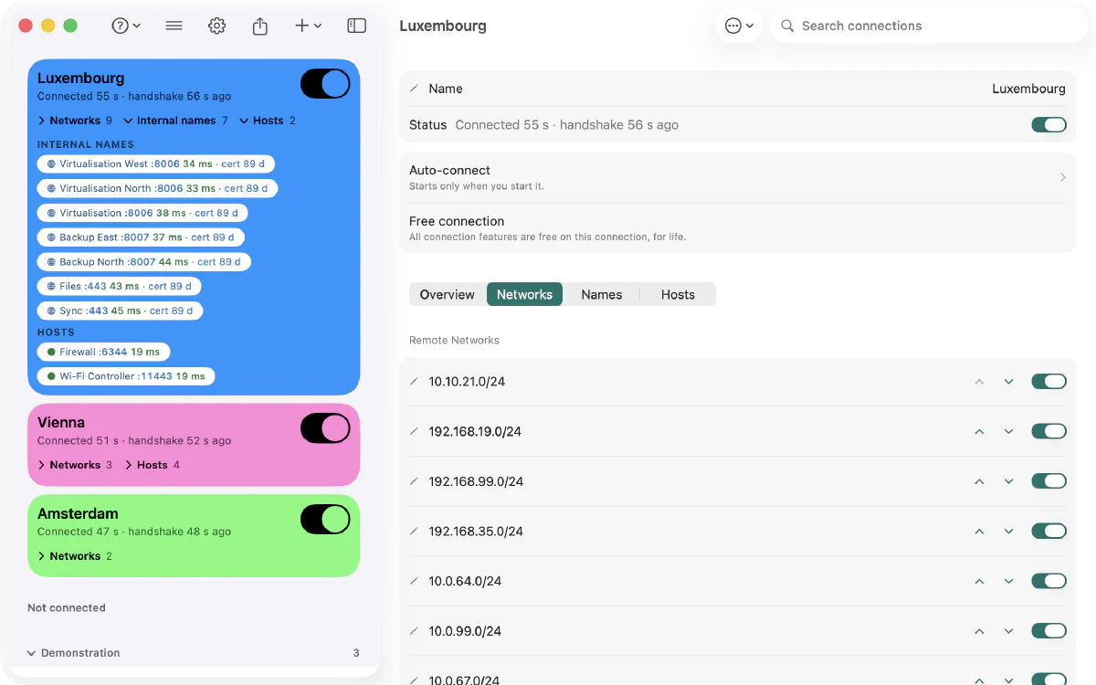Select the Amsterdam connection card title

[78, 514]
